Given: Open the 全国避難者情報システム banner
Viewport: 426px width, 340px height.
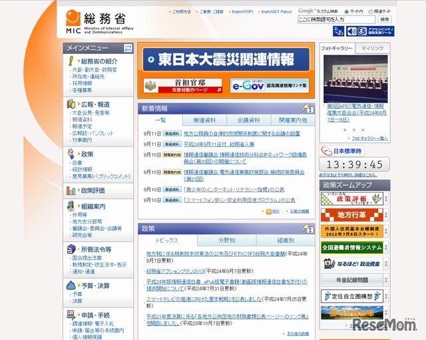Looking at the screenshot, I should pyautogui.click(x=352, y=248).
